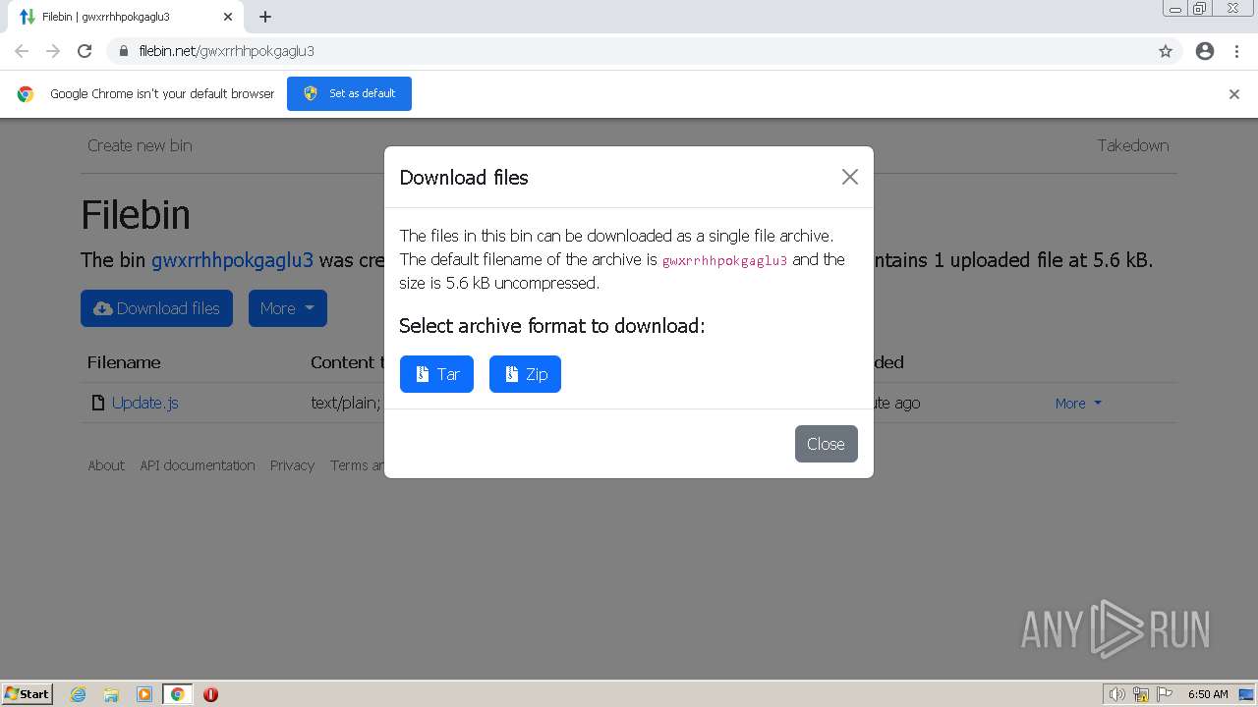Go forward in browser history
Image resolution: width=1258 pixels, height=707 pixels.
tap(53, 51)
